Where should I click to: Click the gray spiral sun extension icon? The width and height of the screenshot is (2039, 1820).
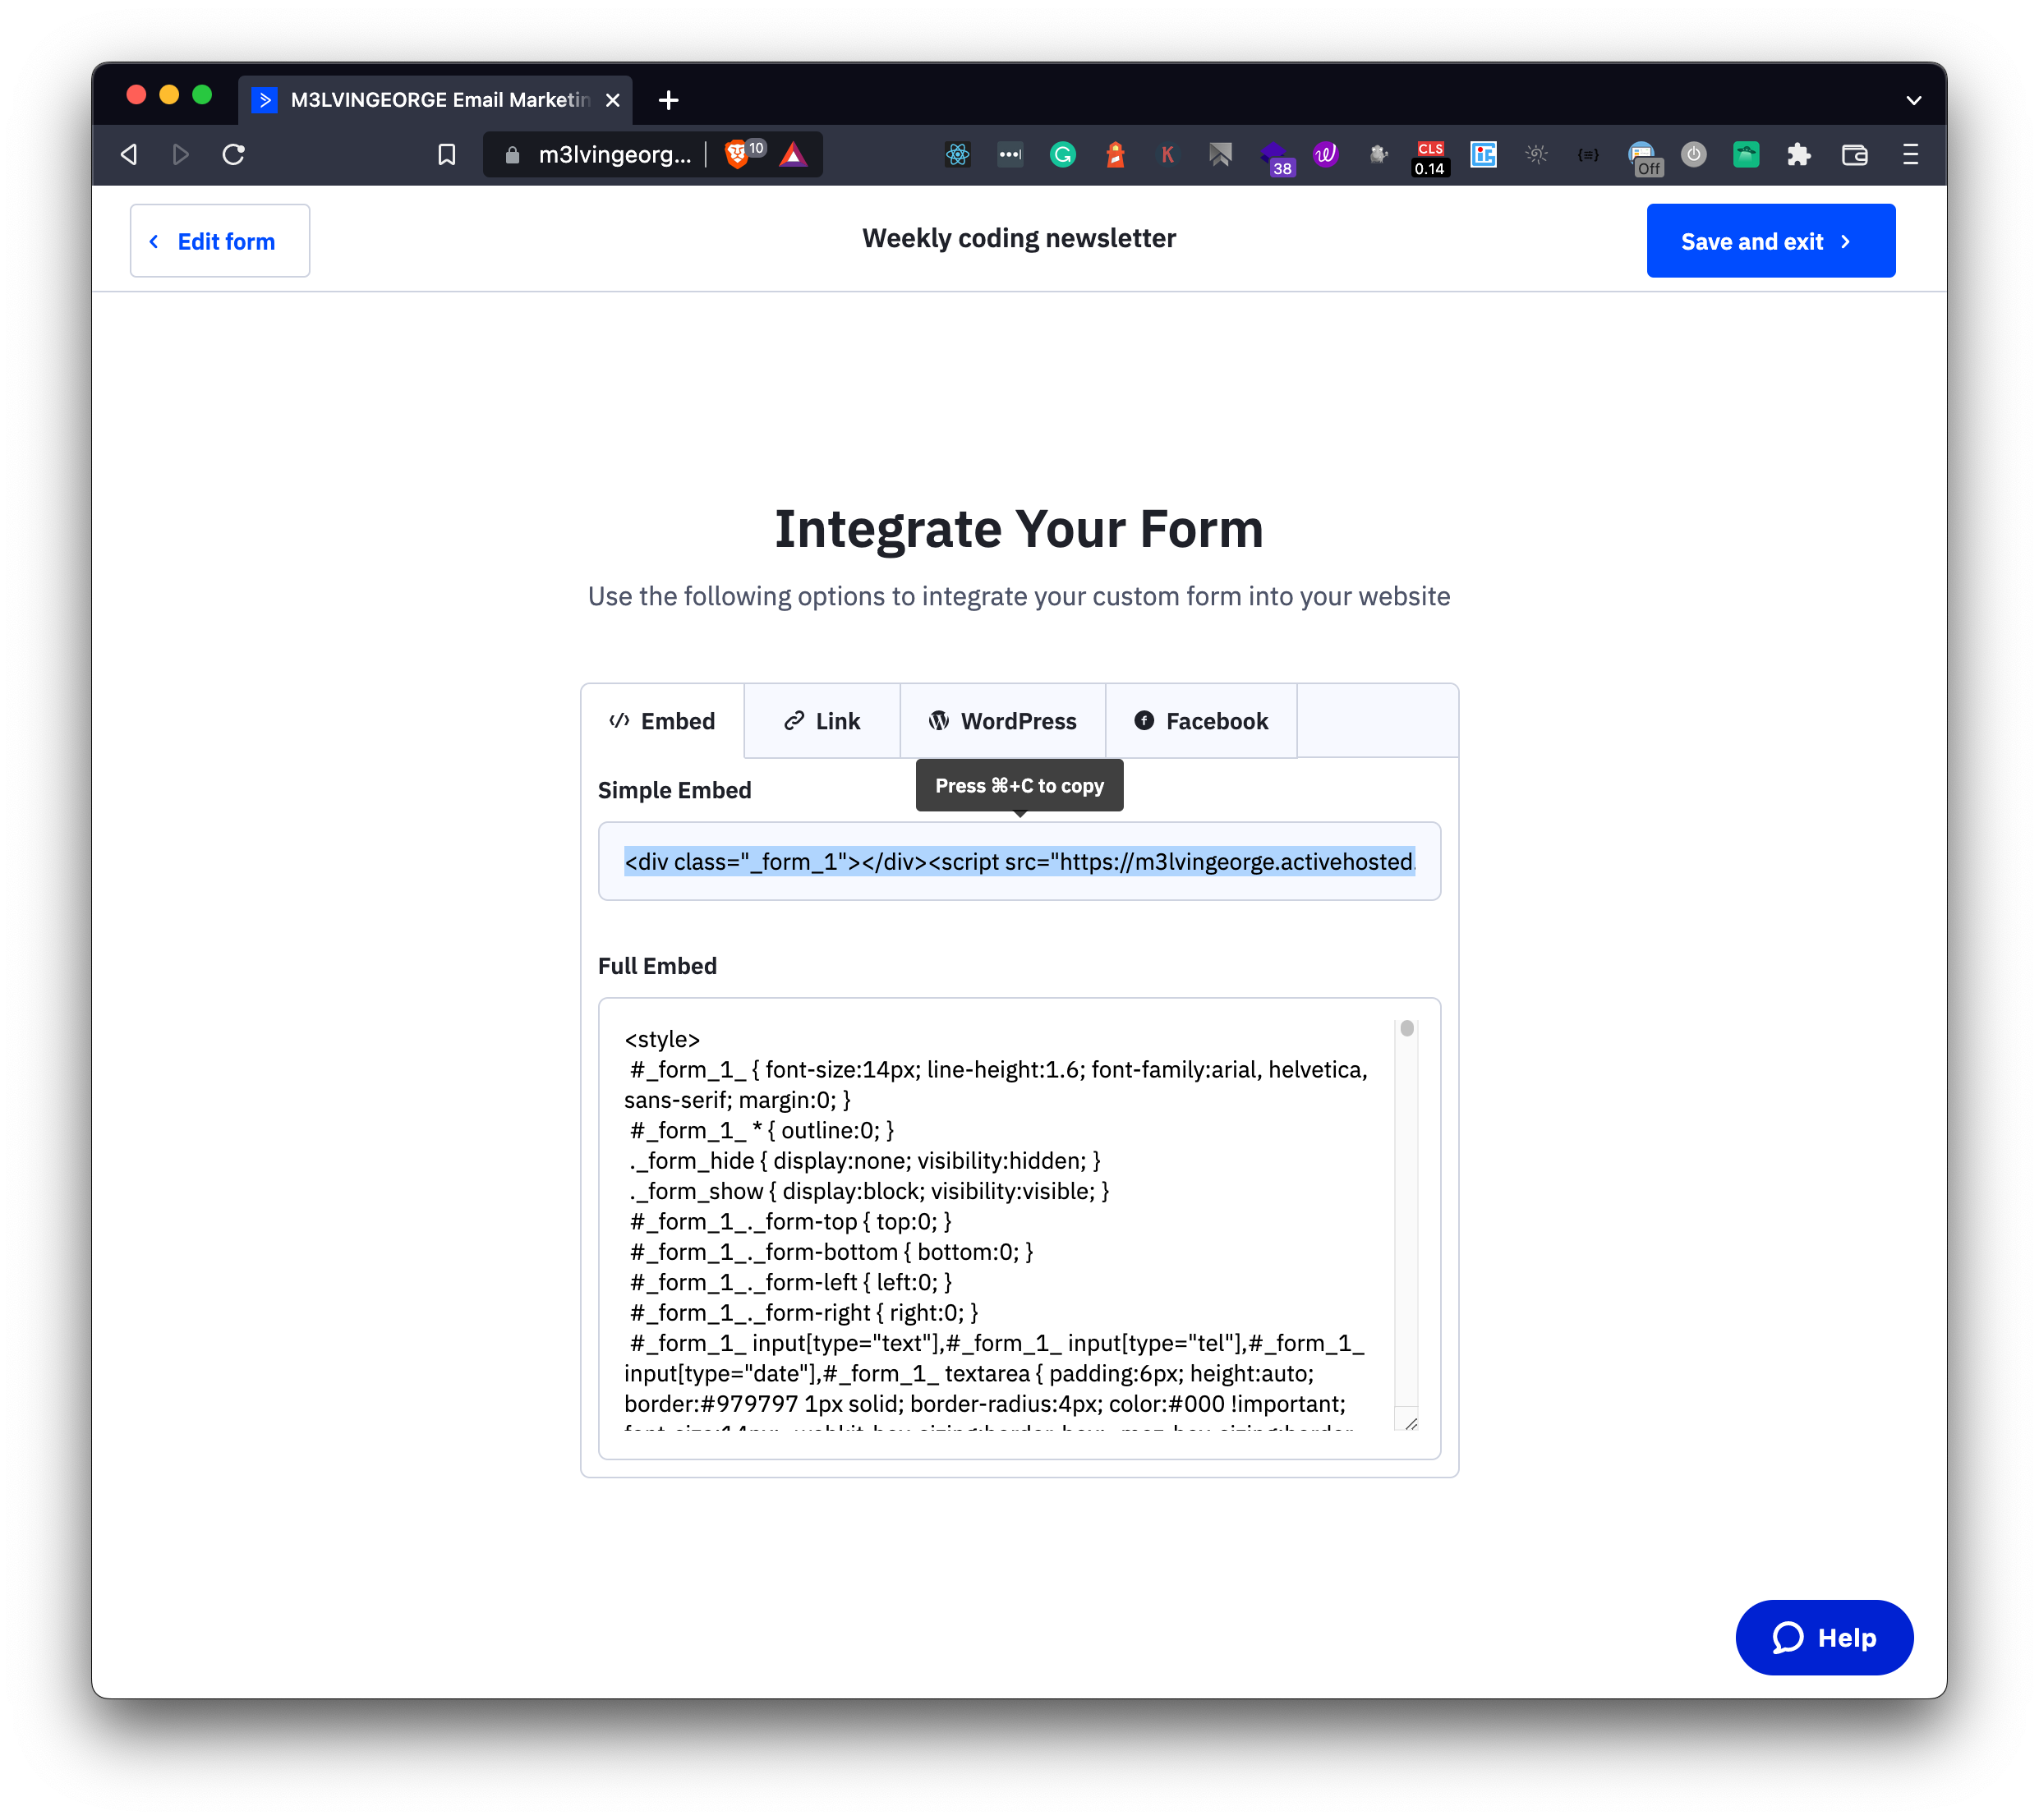1537,155
